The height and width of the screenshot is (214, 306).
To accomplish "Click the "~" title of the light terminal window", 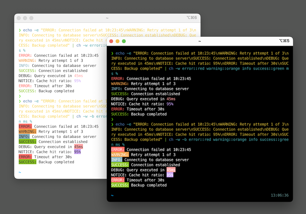I will pyautogui.click(x=107, y=18).
